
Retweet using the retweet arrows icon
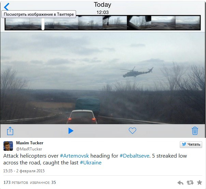pos(190,183)
